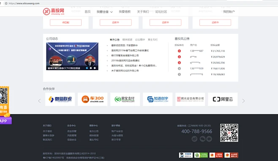Switch to the 黄生专栏 tab
This screenshot has height=161, width=278.
[153, 40]
